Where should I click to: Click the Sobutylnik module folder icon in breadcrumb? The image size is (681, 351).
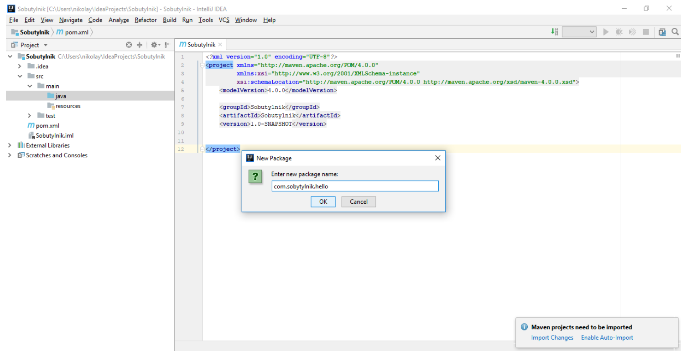coord(15,32)
